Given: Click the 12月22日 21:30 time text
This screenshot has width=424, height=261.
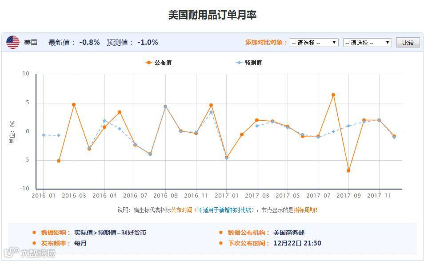Looking at the screenshot, I should (297, 243).
